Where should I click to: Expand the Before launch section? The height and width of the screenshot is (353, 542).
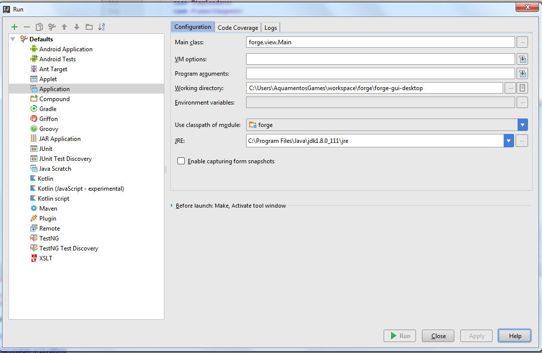172,206
